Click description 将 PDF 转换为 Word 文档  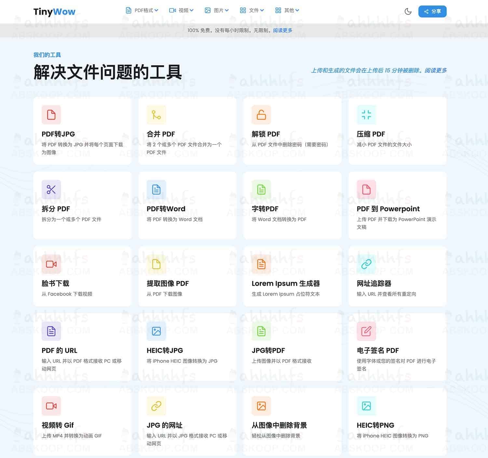(175, 219)
